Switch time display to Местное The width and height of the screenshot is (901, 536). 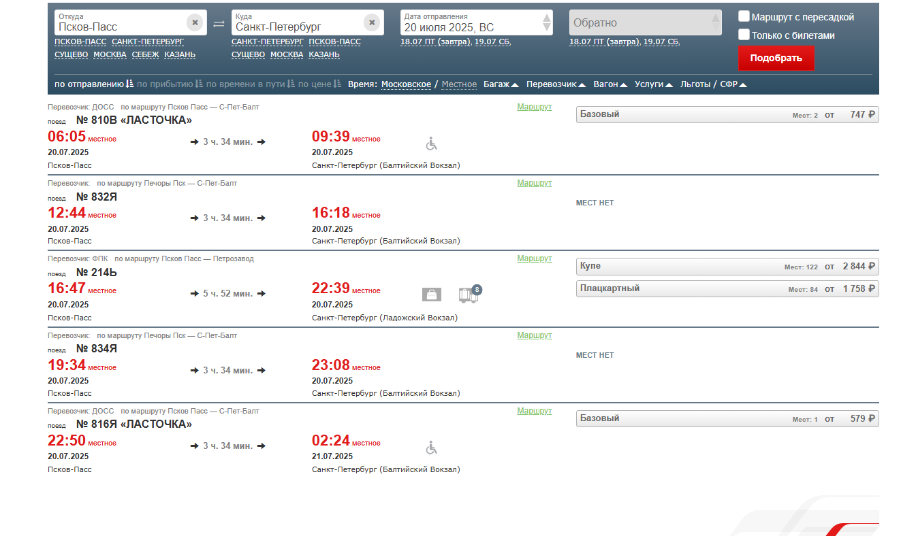point(459,84)
